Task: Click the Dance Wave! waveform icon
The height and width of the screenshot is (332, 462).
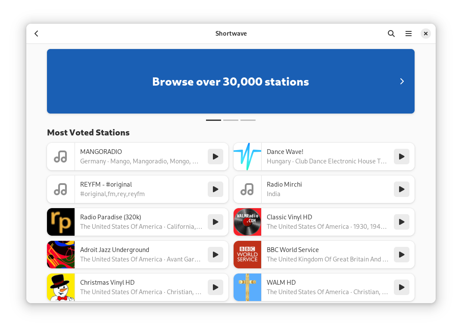Action: click(247, 157)
